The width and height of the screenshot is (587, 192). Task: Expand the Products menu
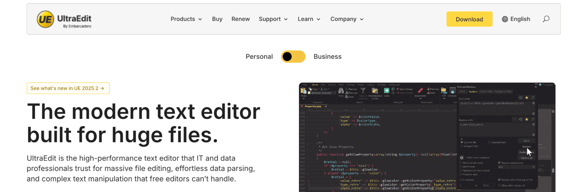coord(186,19)
